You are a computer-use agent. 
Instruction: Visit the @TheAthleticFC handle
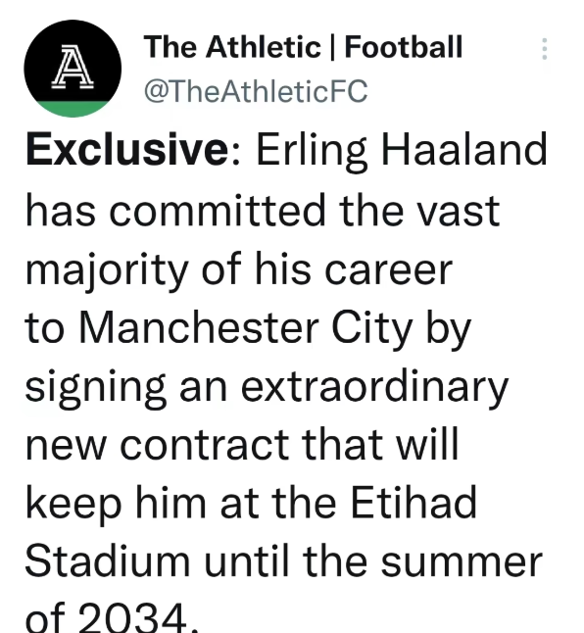coord(256,91)
